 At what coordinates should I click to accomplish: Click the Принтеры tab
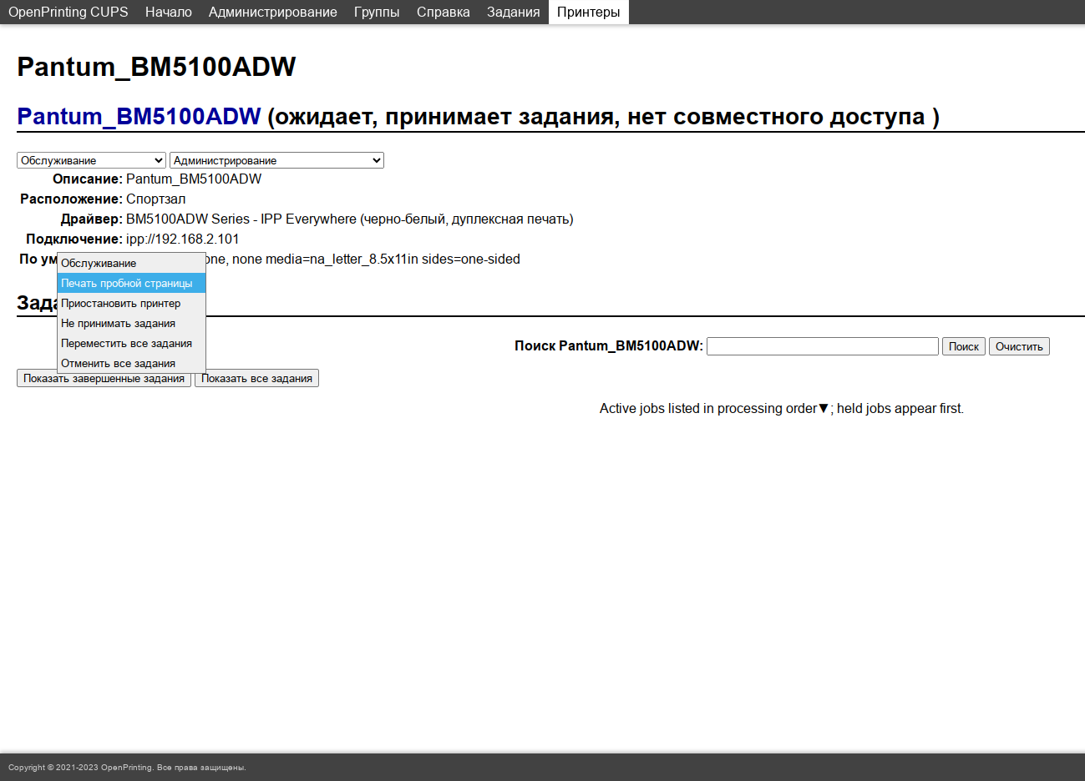tap(588, 12)
